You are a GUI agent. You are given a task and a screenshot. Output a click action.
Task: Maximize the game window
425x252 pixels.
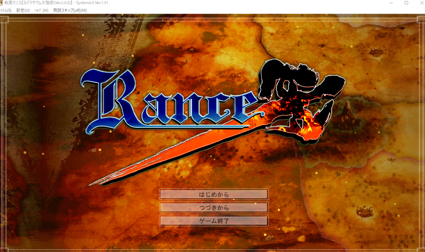[406, 3]
